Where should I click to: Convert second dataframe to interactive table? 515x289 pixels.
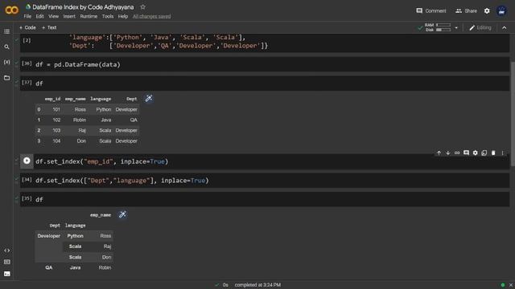coord(122,214)
